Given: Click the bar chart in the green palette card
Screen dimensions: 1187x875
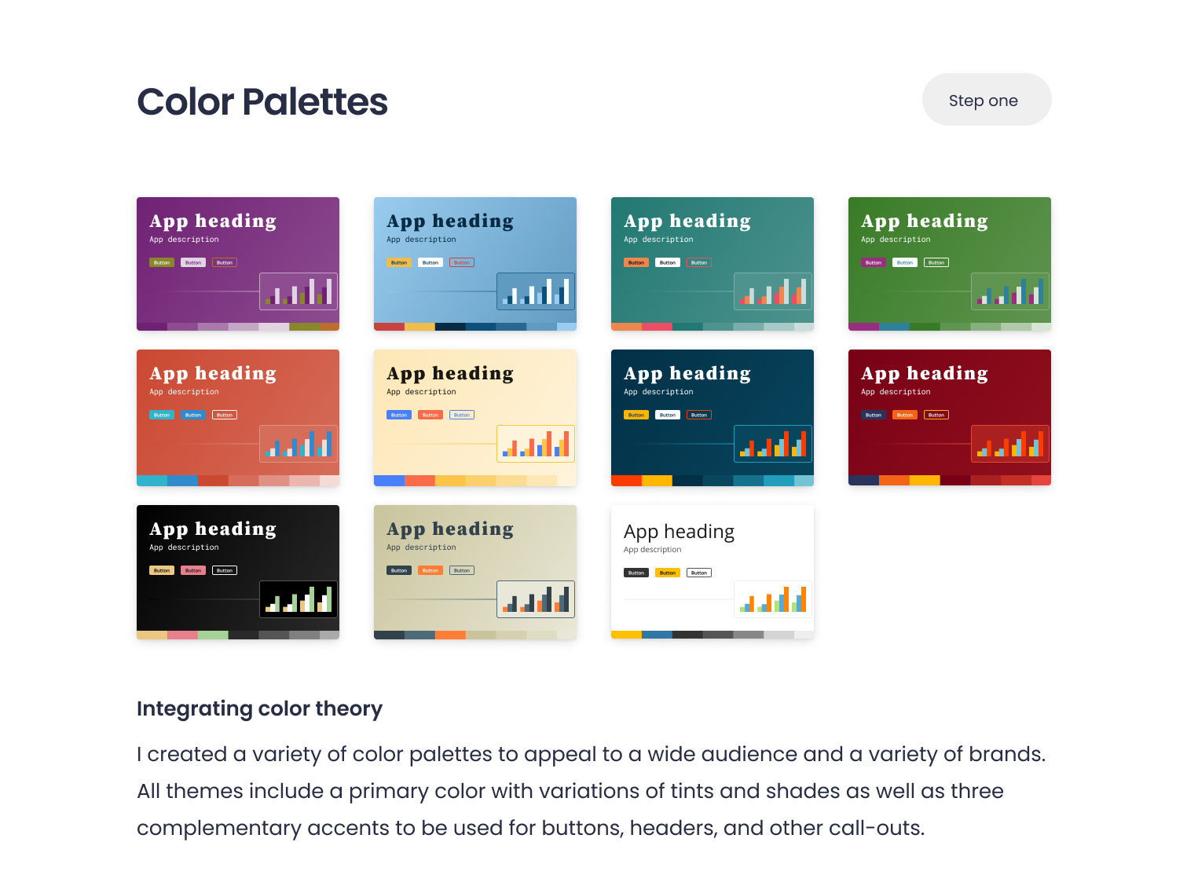Looking at the screenshot, I should pyautogui.click(x=1010, y=291).
